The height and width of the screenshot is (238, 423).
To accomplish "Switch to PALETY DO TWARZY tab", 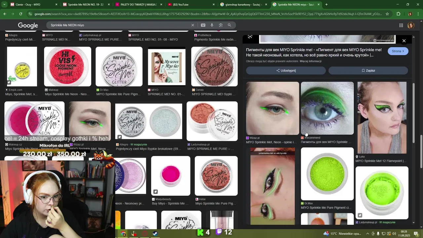I will pyautogui.click(x=139, y=5).
